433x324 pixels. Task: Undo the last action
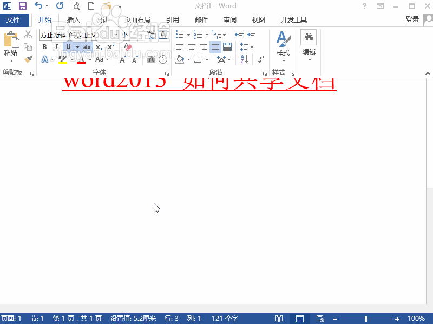tap(38, 5)
